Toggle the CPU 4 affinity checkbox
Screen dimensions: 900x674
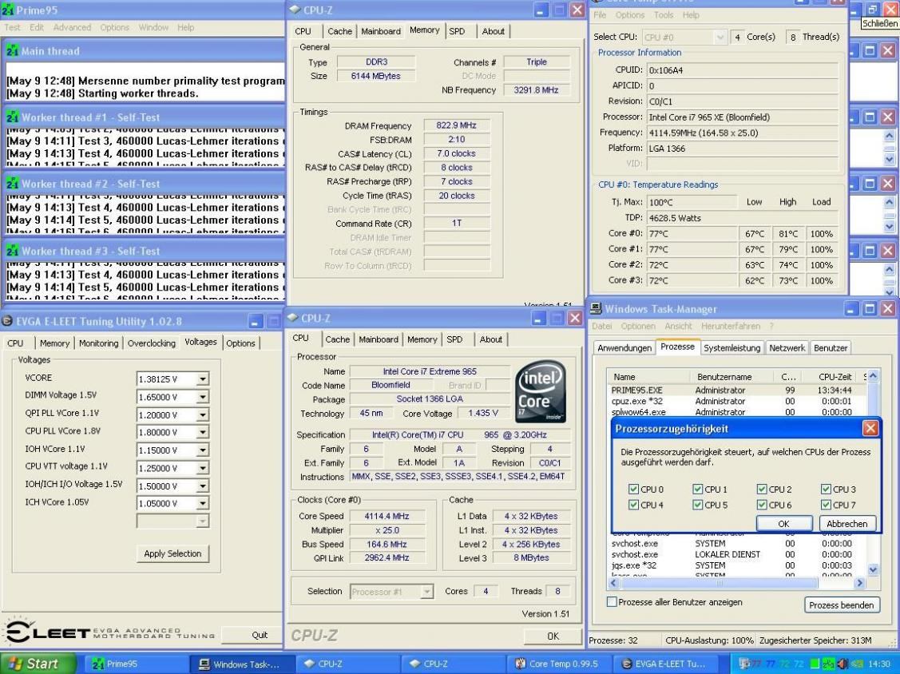pos(633,505)
